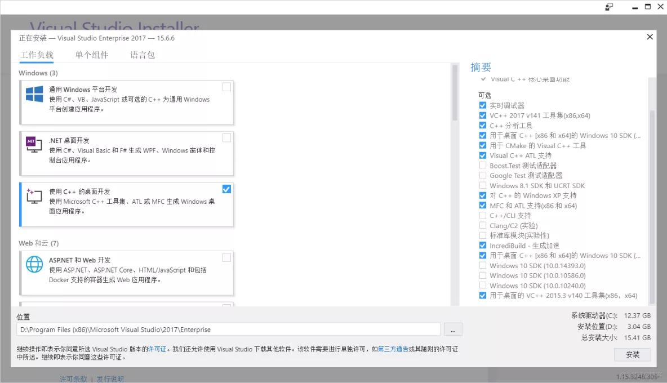667x383 pixels.
Task: Enable the 通用 Windows 平台开发 workload checkbox
Action: point(226,87)
